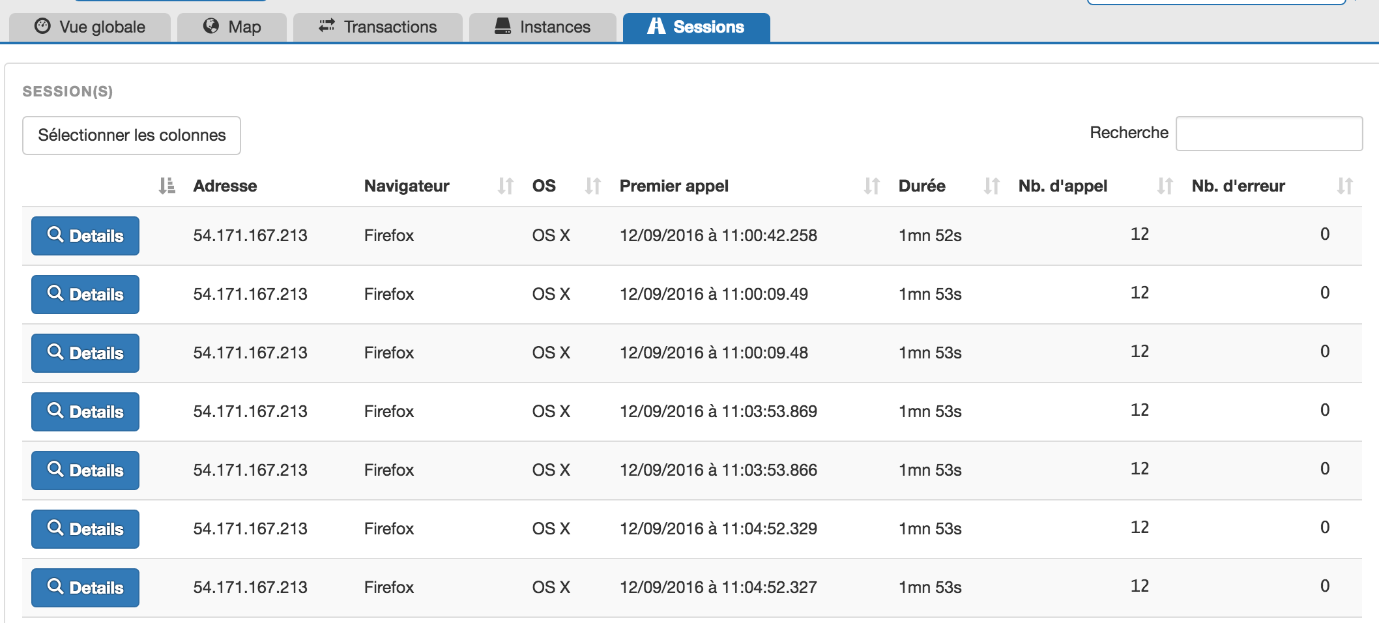Screen dimensions: 1379x623
Task: Click the descending sort icon before Adresse
Action: 167,186
